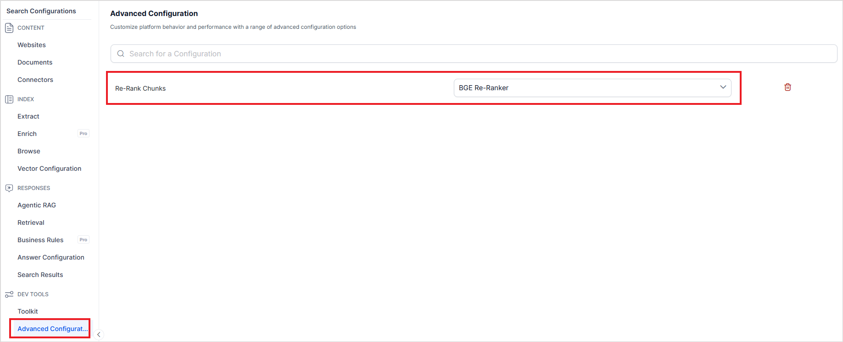Open the Toolkit under Dev Tools

pos(28,311)
